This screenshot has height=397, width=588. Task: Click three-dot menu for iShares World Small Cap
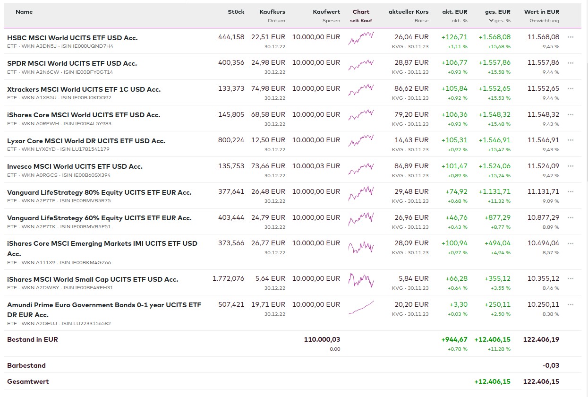(571, 278)
